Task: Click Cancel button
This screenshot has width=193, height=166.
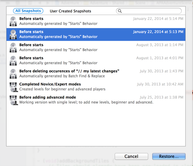Action: [131, 156]
